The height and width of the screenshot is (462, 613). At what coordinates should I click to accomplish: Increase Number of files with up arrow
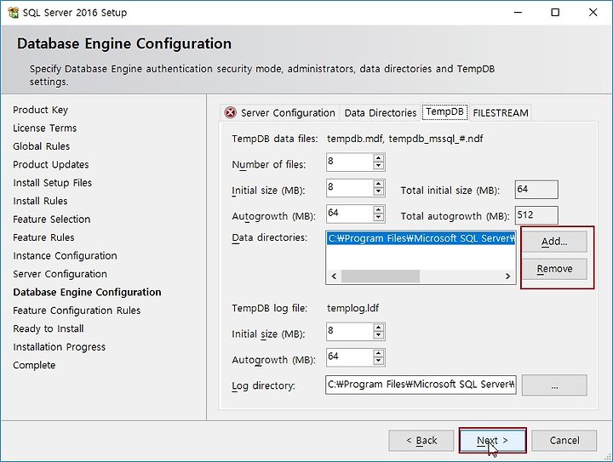click(x=378, y=157)
